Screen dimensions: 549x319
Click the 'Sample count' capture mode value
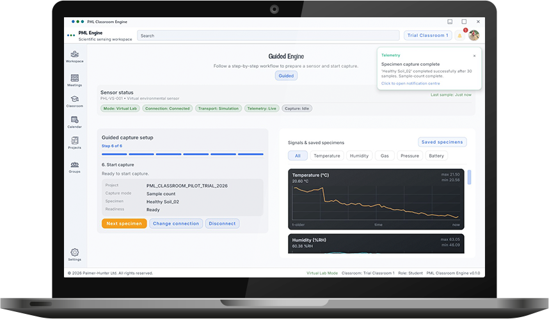tap(161, 194)
